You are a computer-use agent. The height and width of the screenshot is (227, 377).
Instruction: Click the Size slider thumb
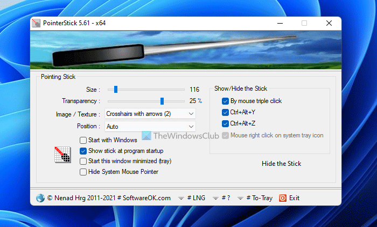click(116, 89)
